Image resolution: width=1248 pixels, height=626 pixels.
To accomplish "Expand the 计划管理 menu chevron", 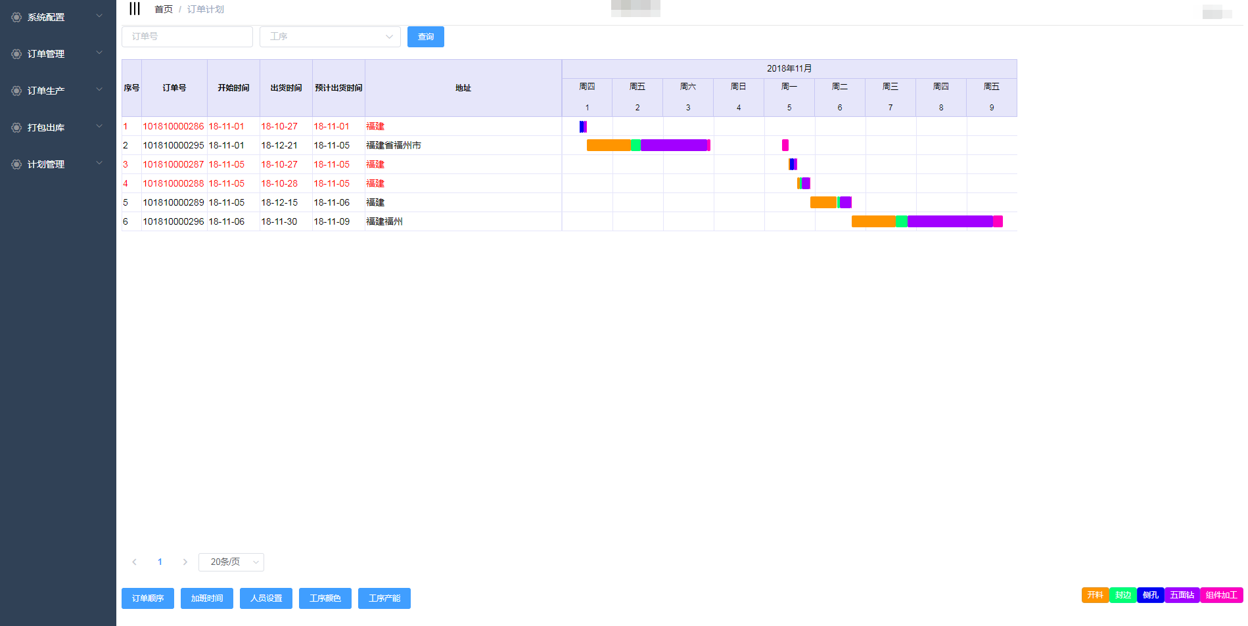I will (x=99, y=164).
